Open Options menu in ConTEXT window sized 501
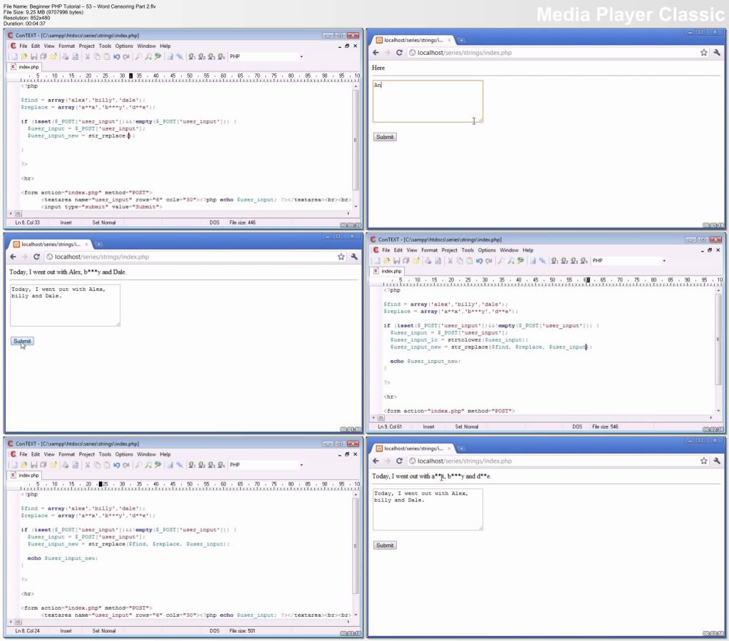This screenshot has height=641, width=729. pos(124,454)
